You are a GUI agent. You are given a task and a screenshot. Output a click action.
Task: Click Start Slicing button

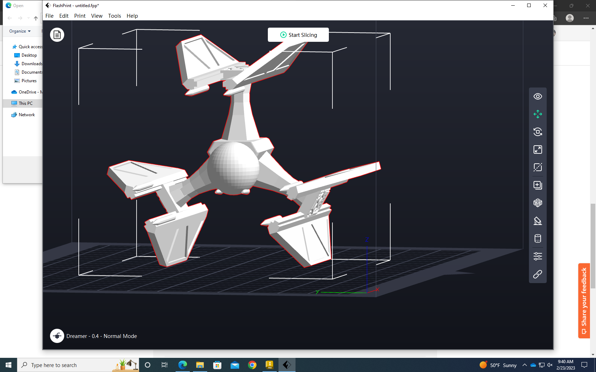tap(298, 35)
